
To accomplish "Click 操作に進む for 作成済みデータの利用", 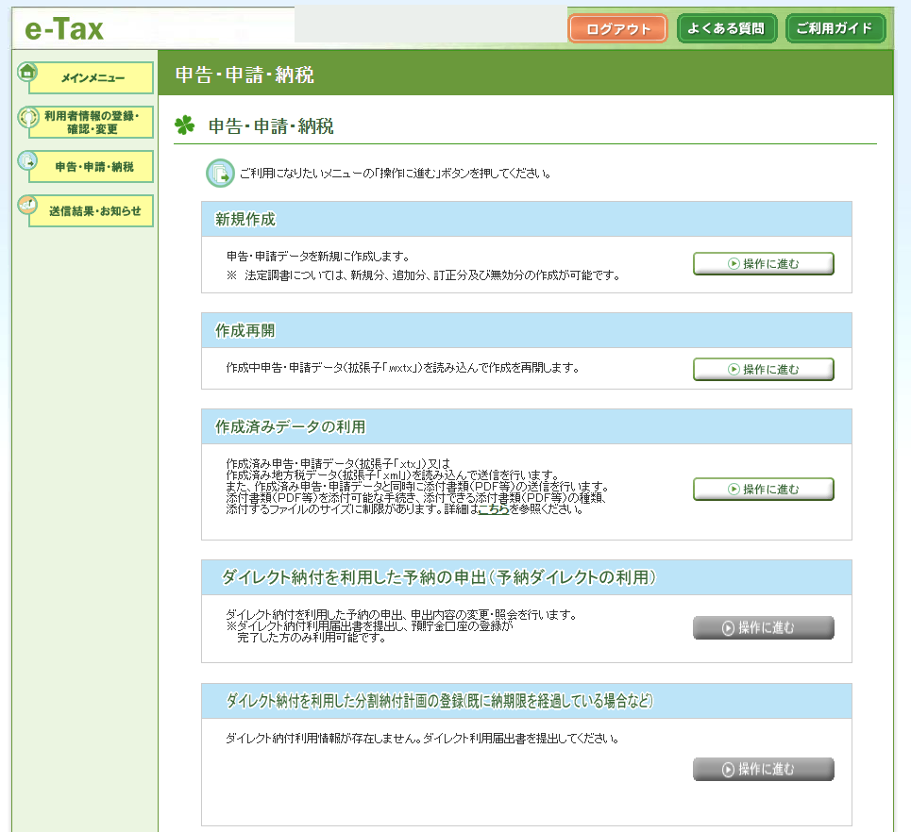I will 764,489.
